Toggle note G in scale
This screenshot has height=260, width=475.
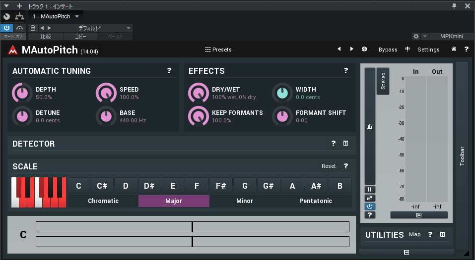click(x=245, y=186)
